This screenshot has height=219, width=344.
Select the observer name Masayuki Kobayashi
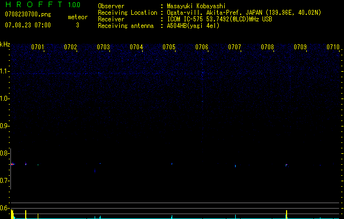point(196,6)
